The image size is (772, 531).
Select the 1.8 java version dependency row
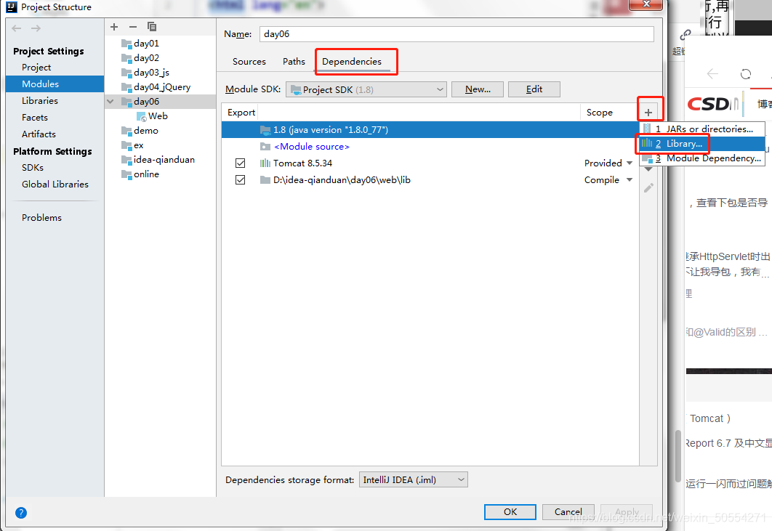pyautogui.click(x=430, y=130)
